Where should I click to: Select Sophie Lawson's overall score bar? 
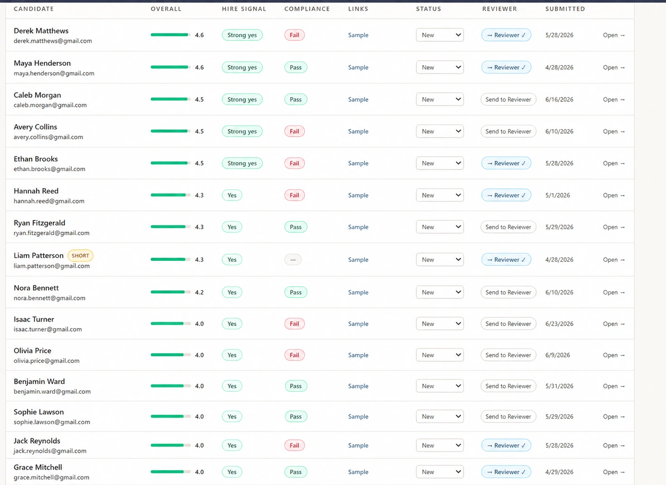pos(170,416)
